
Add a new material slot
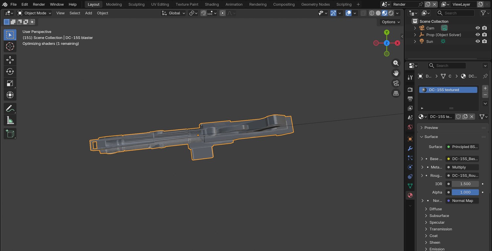pyautogui.click(x=485, y=88)
